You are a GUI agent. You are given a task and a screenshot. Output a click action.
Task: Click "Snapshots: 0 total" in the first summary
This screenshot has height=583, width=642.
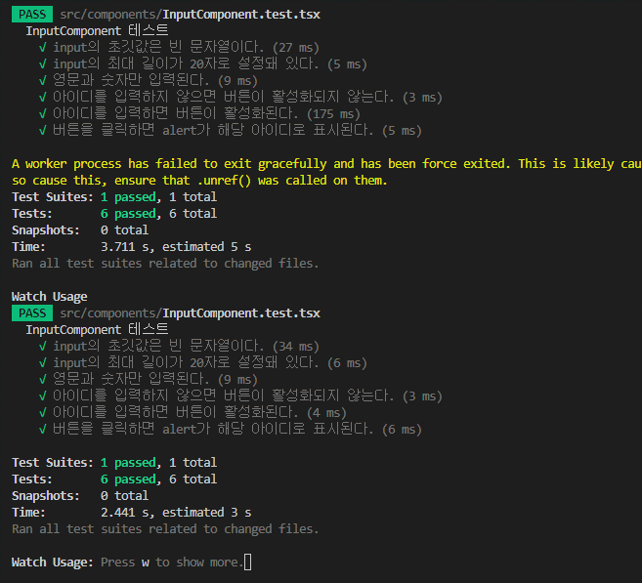click(x=80, y=229)
